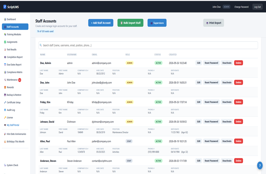The width and height of the screenshot is (266, 174).
Task: Click ACTIVE status for Johnson, David
Action: pos(159,122)
